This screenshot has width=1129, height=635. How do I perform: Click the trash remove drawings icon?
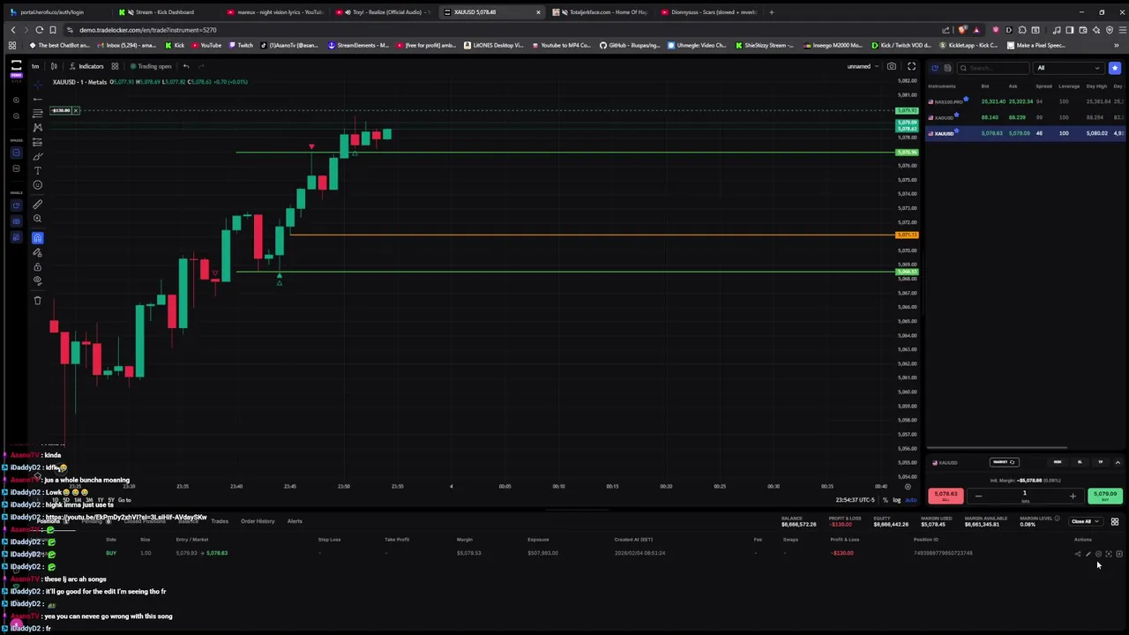37,301
